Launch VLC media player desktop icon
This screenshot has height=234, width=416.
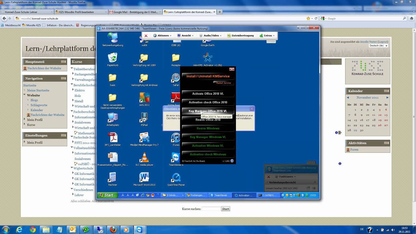[x=144, y=158]
